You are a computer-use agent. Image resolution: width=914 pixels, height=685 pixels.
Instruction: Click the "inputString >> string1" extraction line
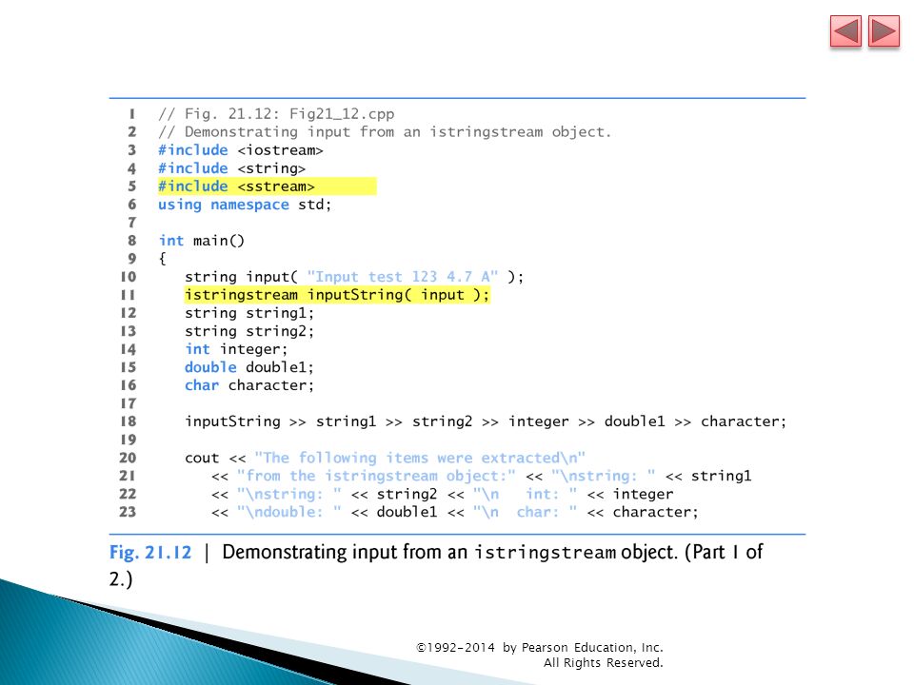(x=486, y=421)
